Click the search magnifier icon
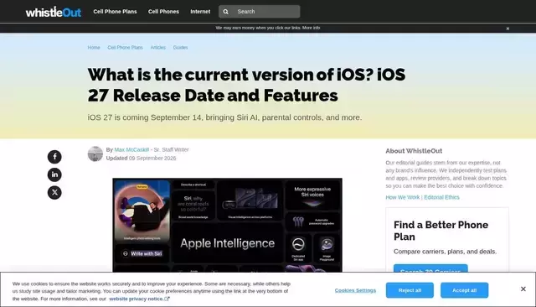 [x=225, y=12]
